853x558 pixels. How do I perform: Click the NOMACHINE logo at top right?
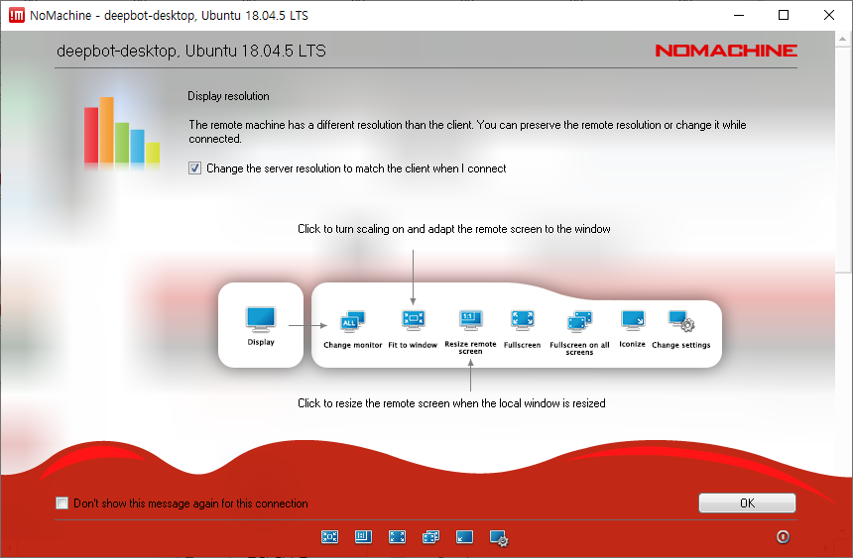[x=726, y=51]
